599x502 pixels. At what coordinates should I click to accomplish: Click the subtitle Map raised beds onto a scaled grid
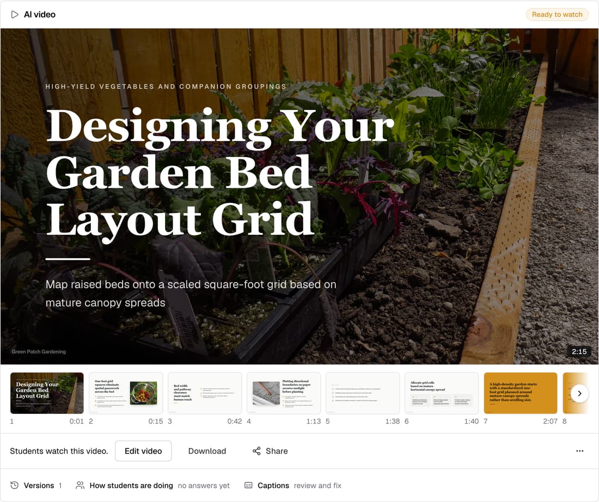point(191,293)
